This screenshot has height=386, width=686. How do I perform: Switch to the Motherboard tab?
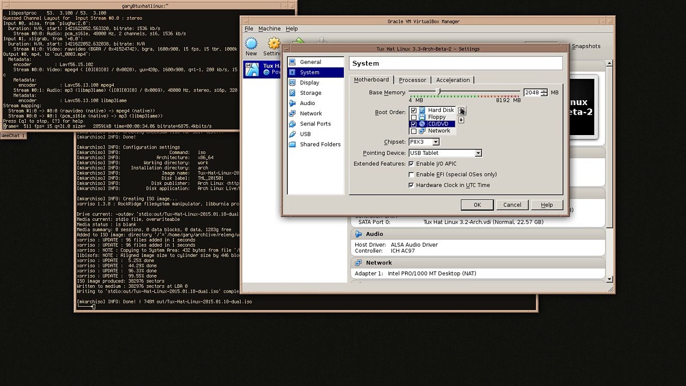371,80
